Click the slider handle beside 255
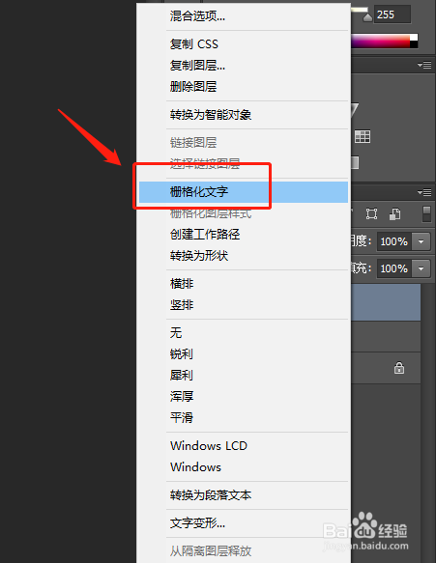Image resolution: width=436 pixels, height=563 pixels. click(x=367, y=17)
